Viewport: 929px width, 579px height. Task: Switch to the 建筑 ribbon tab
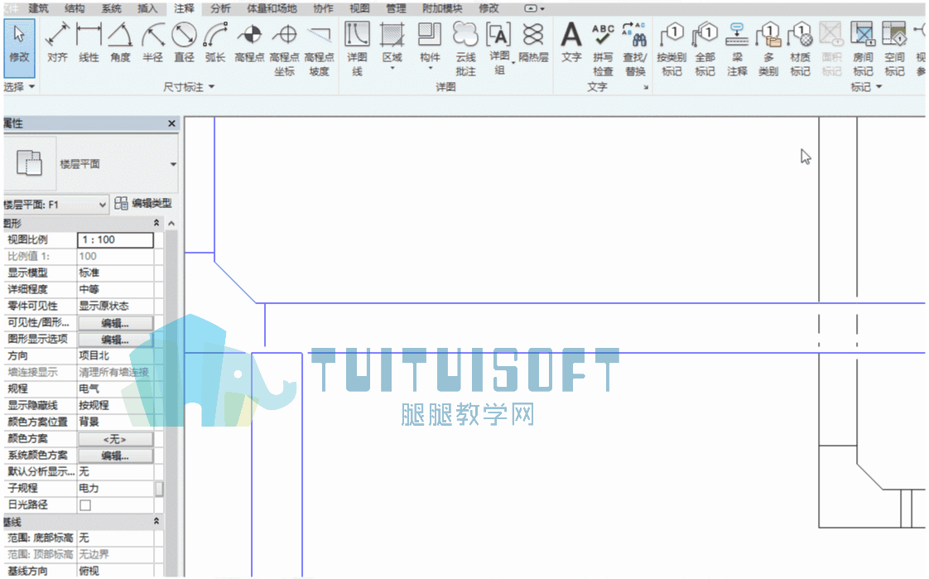pos(39,8)
